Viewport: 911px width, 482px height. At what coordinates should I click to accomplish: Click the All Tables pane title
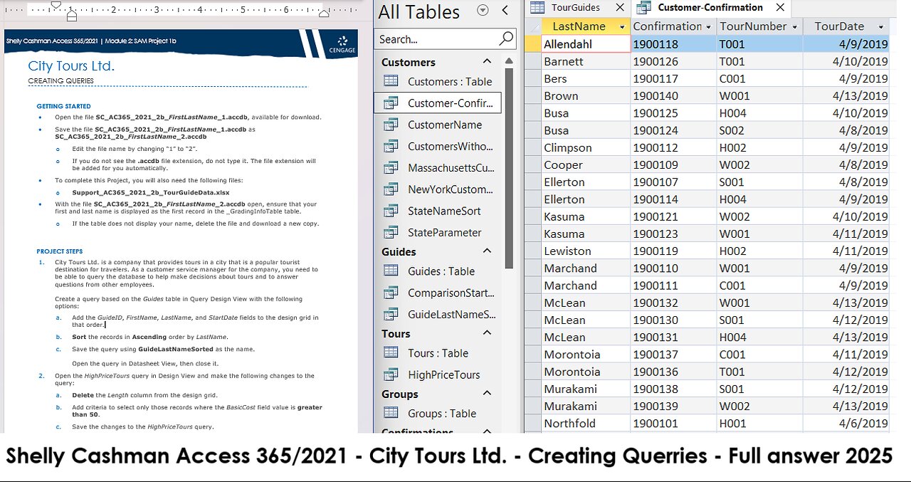click(419, 11)
